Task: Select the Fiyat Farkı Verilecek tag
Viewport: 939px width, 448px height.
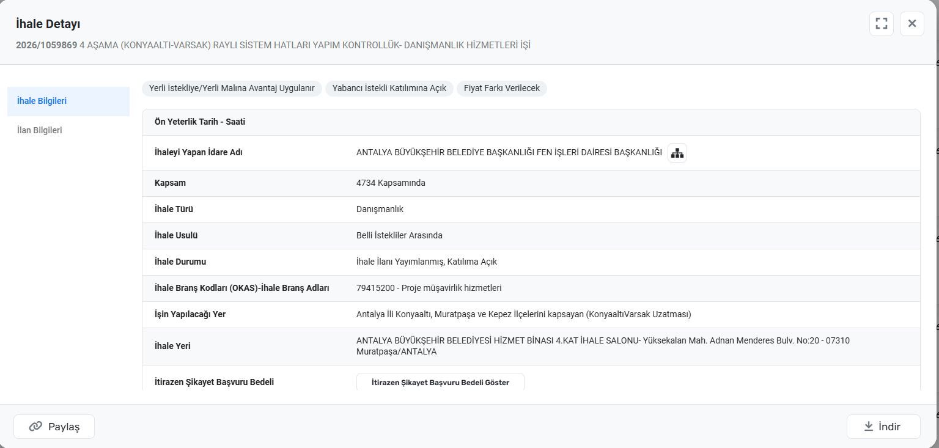Action: [502, 88]
